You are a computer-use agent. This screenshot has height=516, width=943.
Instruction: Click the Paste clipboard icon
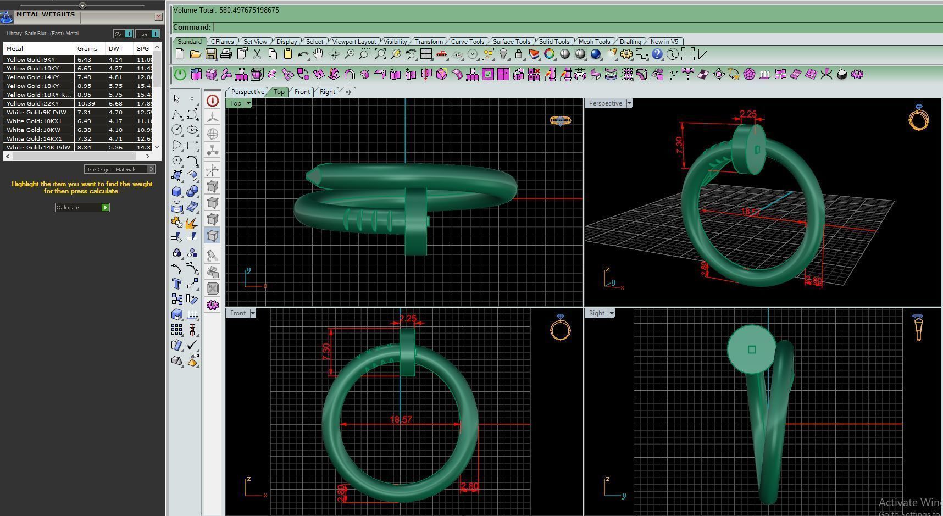point(287,54)
